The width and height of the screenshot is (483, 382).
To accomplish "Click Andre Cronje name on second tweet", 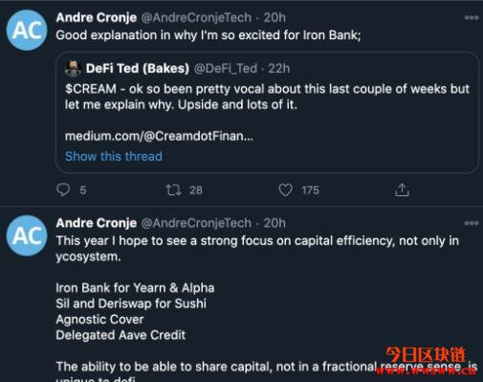I will (x=97, y=223).
